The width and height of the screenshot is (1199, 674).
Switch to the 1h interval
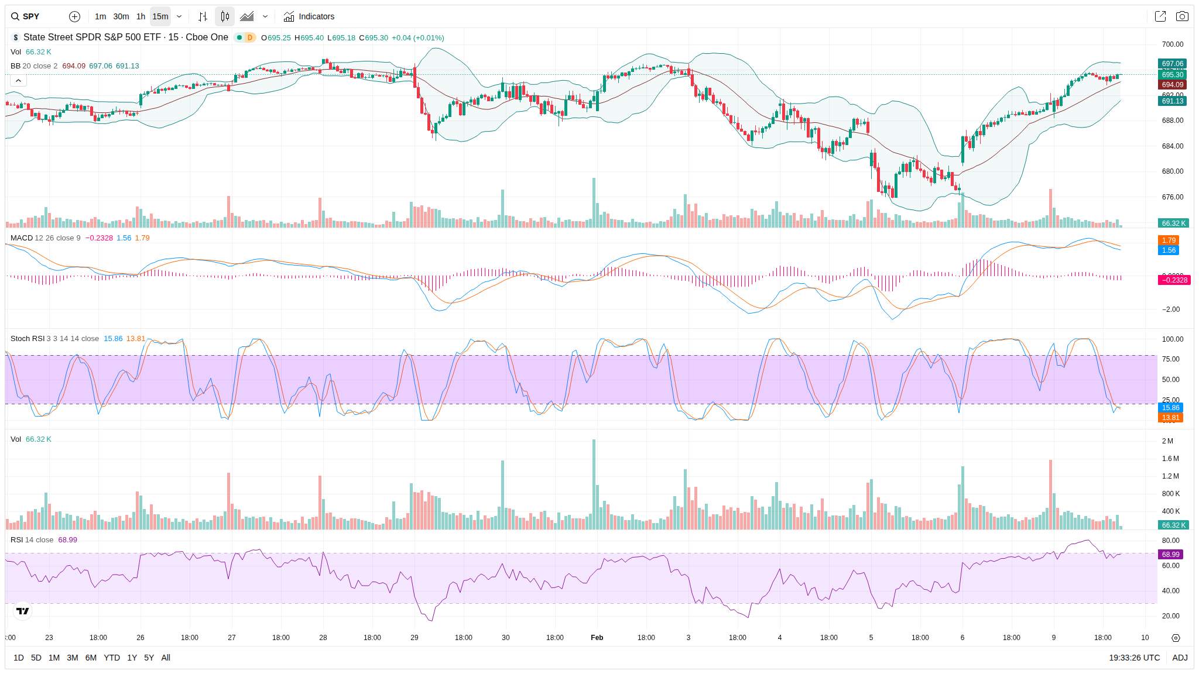[141, 16]
